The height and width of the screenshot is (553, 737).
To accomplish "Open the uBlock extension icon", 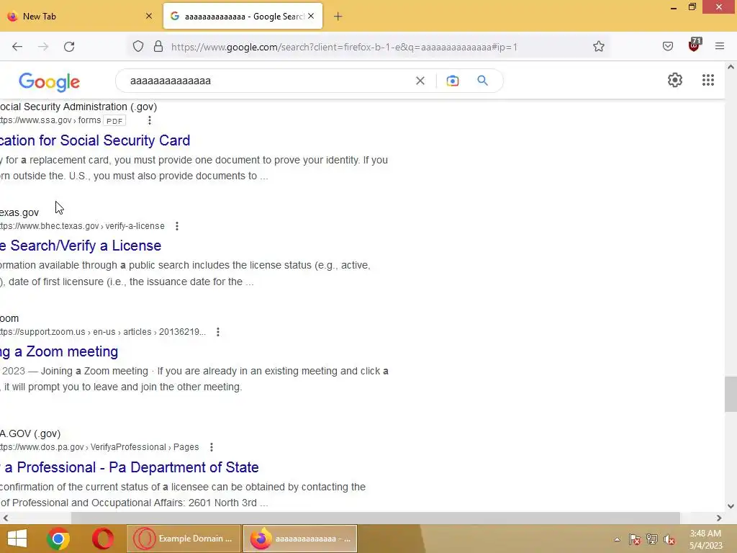I will tap(695, 45).
